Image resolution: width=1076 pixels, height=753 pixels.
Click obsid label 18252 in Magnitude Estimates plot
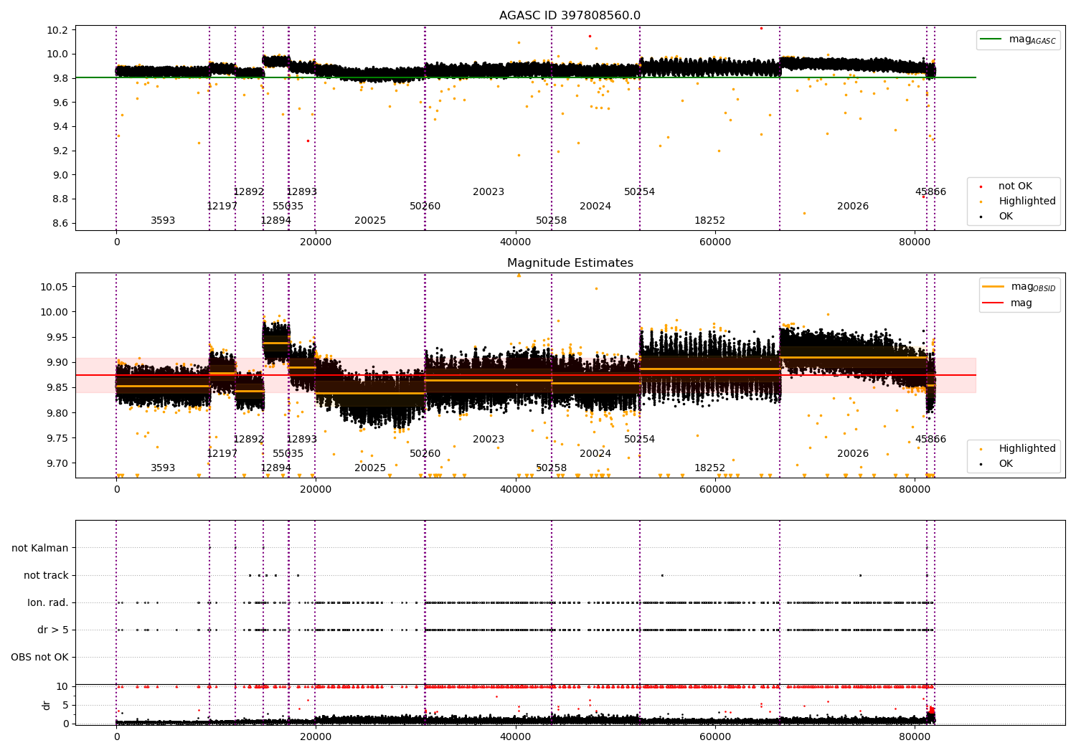coord(709,468)
